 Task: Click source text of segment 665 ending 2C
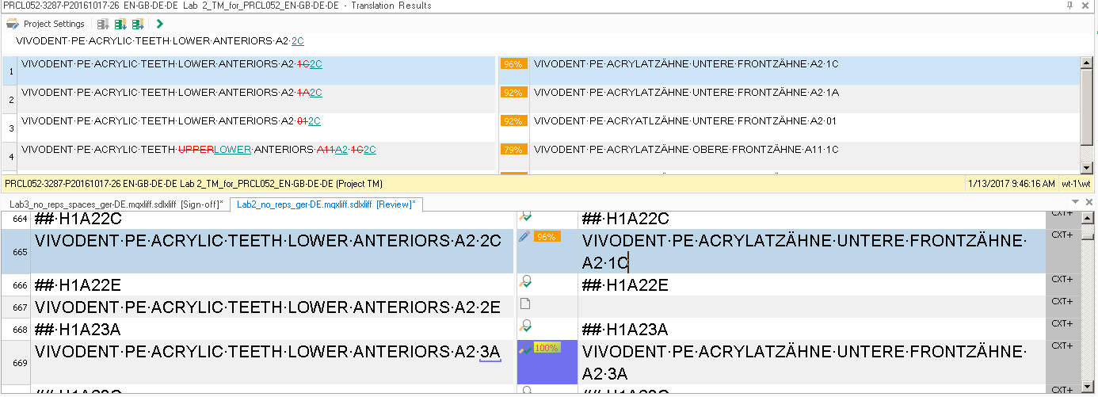[x=269, y=241]
